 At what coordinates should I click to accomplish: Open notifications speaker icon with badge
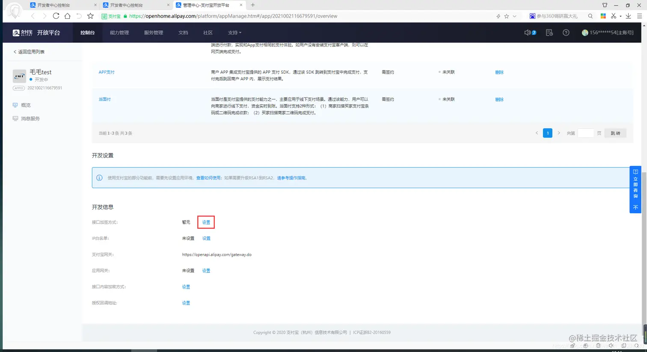point(530,33)
